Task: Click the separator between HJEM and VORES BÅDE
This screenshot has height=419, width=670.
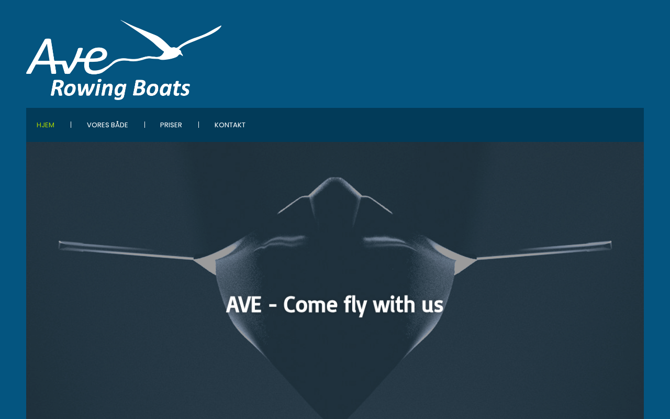Action: click(71, 125)
